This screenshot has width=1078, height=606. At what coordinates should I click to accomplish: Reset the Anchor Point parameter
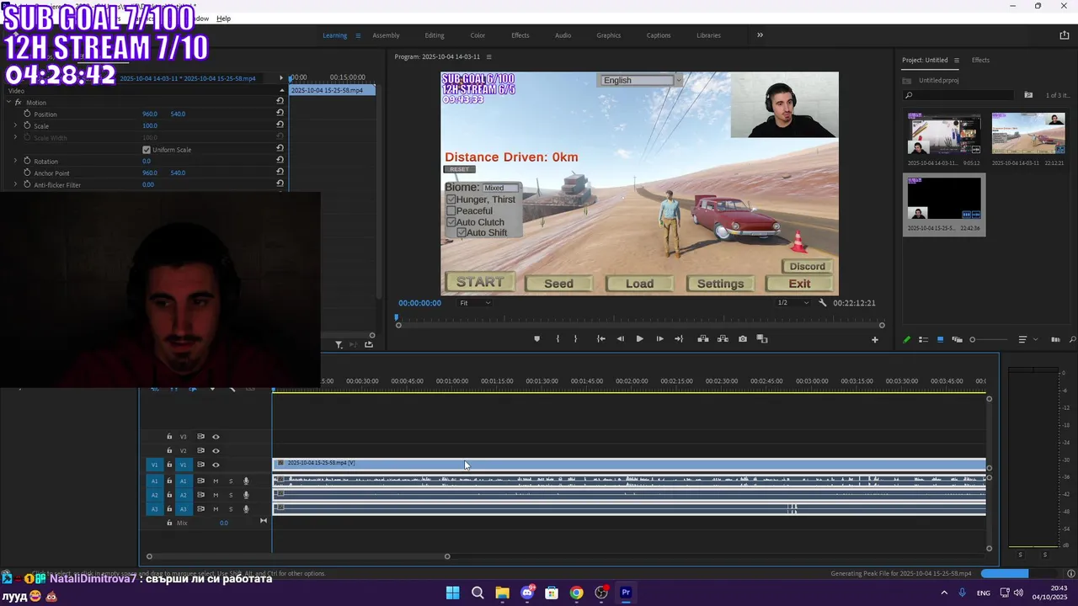pyautogui.click(x=280, y=173)
